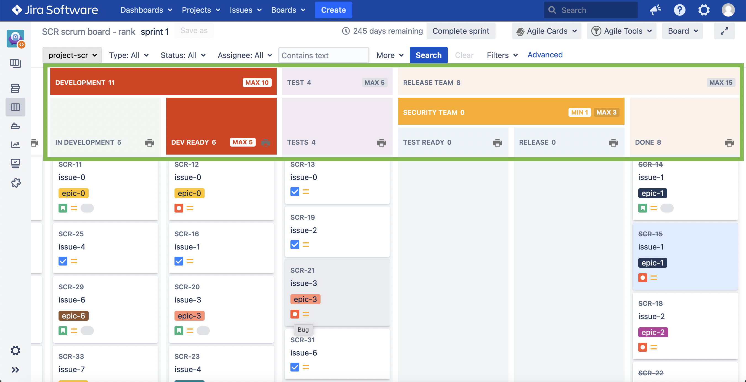Screen dimensions: 746x382
Task: Open the Releases ship icon in the sidebar
Action: tap(15, 126)
